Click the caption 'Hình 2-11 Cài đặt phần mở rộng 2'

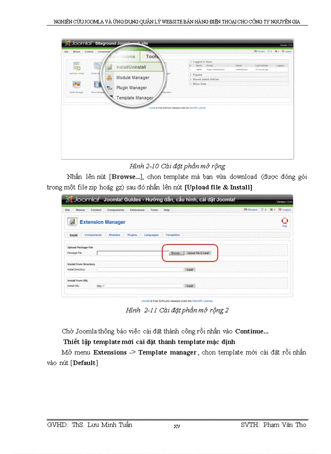click(x=177, y=310)
